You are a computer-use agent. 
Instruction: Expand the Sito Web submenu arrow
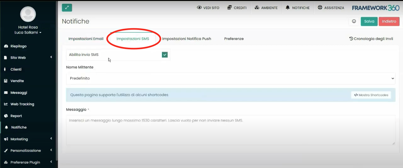(51, 57)
